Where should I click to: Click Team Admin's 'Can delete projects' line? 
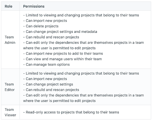click(41, 26)
